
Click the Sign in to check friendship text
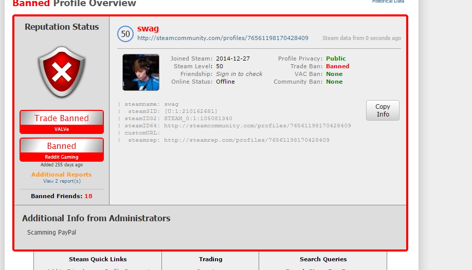[x=239, y=74]
